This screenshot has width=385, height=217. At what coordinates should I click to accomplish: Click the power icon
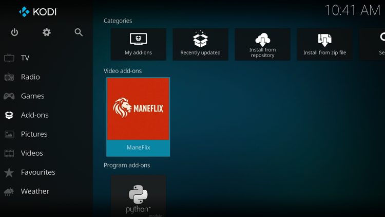tap(14, 32)
